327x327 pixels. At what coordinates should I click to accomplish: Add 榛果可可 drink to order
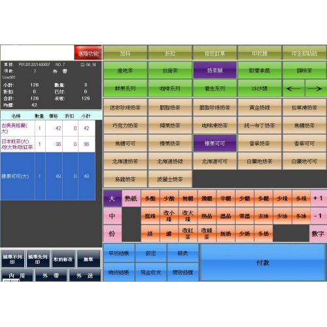pyautogui.click(x=215, y=143)
